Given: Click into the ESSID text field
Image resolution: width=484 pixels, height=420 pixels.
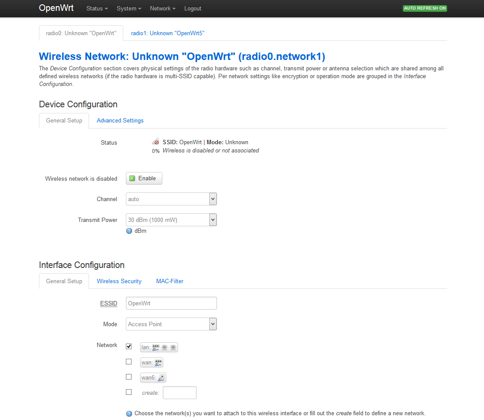Looking at the screenshot, I should click(x=171, y=303).
